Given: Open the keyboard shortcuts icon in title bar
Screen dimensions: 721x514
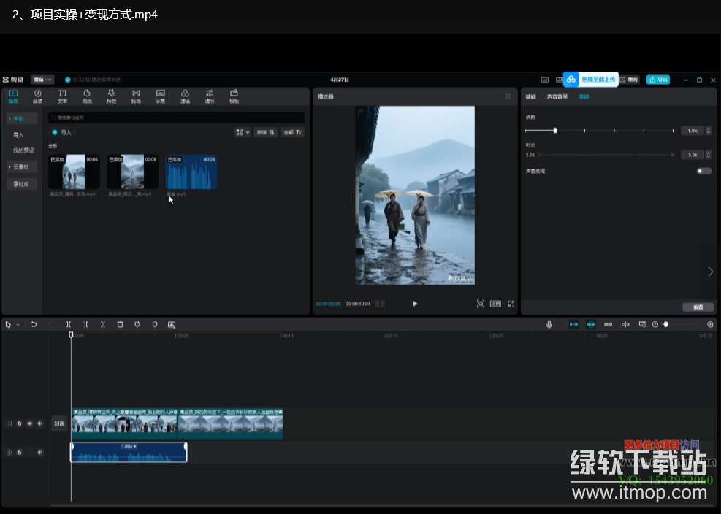Looking at the screenshot, I should click(545, 80).
